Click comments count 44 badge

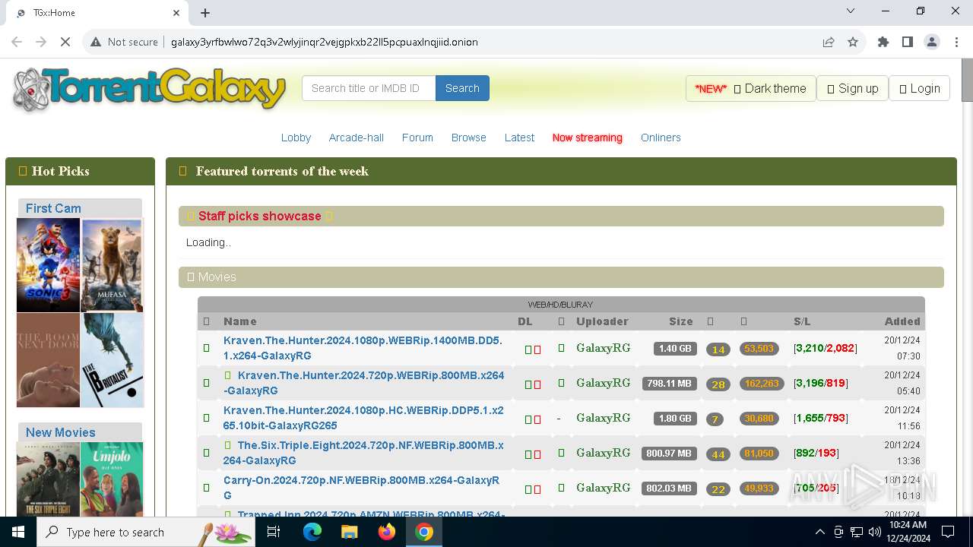[x=718, y=454]
